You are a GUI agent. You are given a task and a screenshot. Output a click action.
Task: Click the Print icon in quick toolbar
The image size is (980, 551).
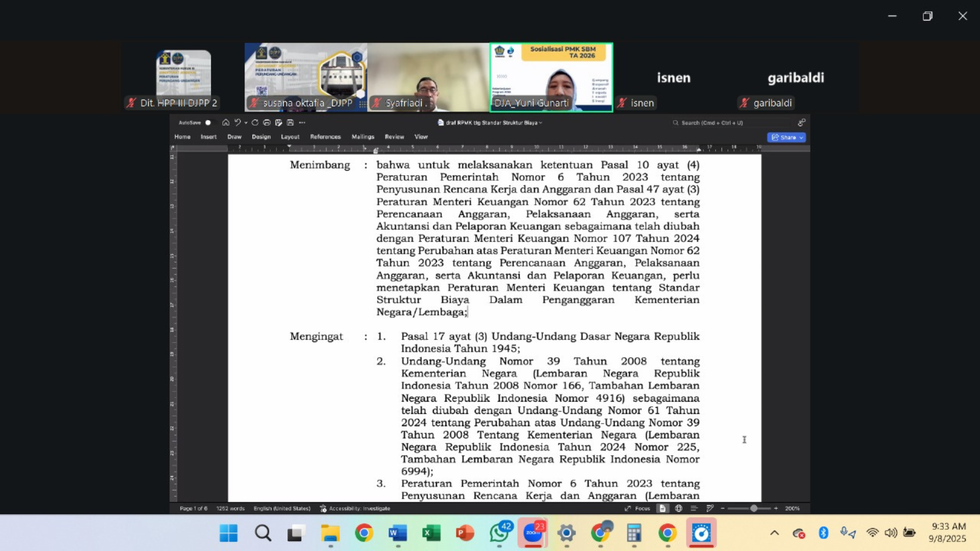coord(266,122)
